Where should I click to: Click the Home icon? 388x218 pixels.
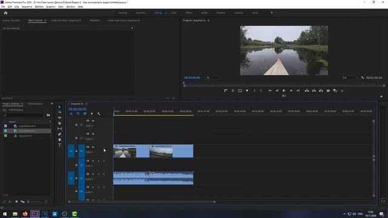click(x=5, y=13)
